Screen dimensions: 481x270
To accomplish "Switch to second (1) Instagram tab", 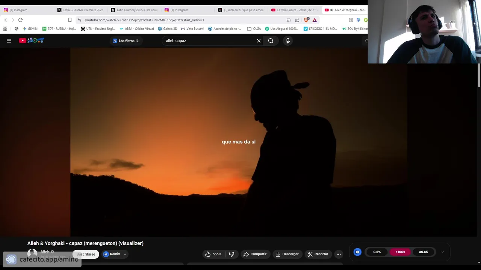I will 188,10.
